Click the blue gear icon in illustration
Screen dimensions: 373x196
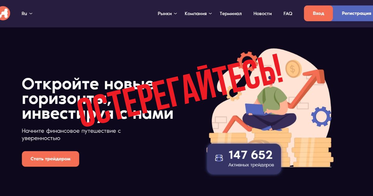(321, 117)
